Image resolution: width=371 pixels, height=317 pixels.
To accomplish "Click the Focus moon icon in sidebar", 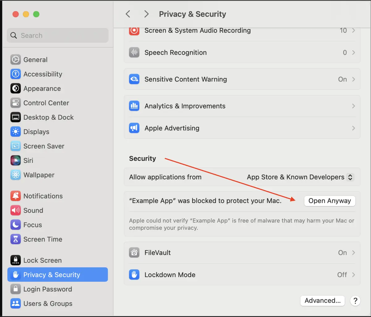I will 15,225.
